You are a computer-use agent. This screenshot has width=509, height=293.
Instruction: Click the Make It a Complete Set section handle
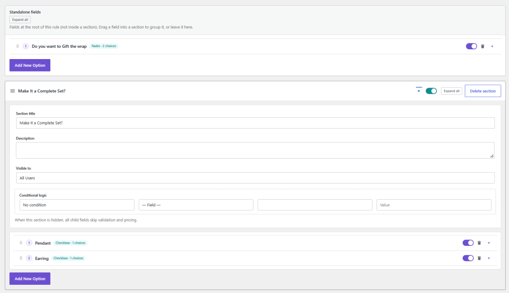[x=12, y=91]
